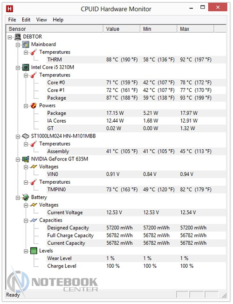Open the File menu
The width and height of the screenshot is (233, 304).
(x=12, y=20)
